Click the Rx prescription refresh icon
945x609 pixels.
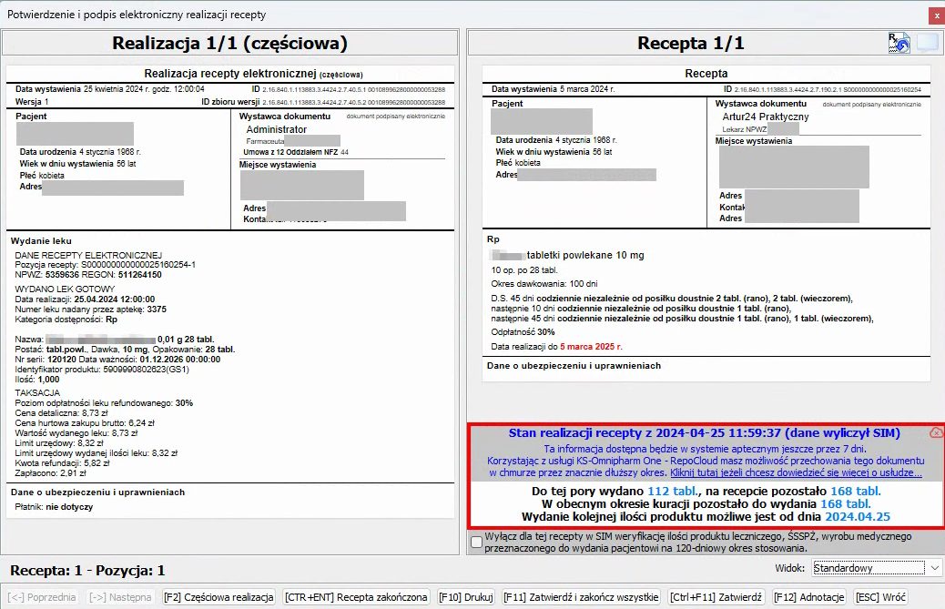[x=899, y=43]
